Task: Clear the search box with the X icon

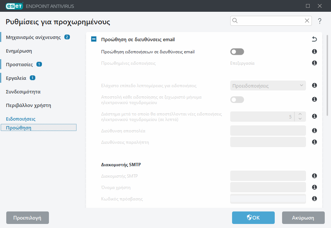Action: pos(307,21)
